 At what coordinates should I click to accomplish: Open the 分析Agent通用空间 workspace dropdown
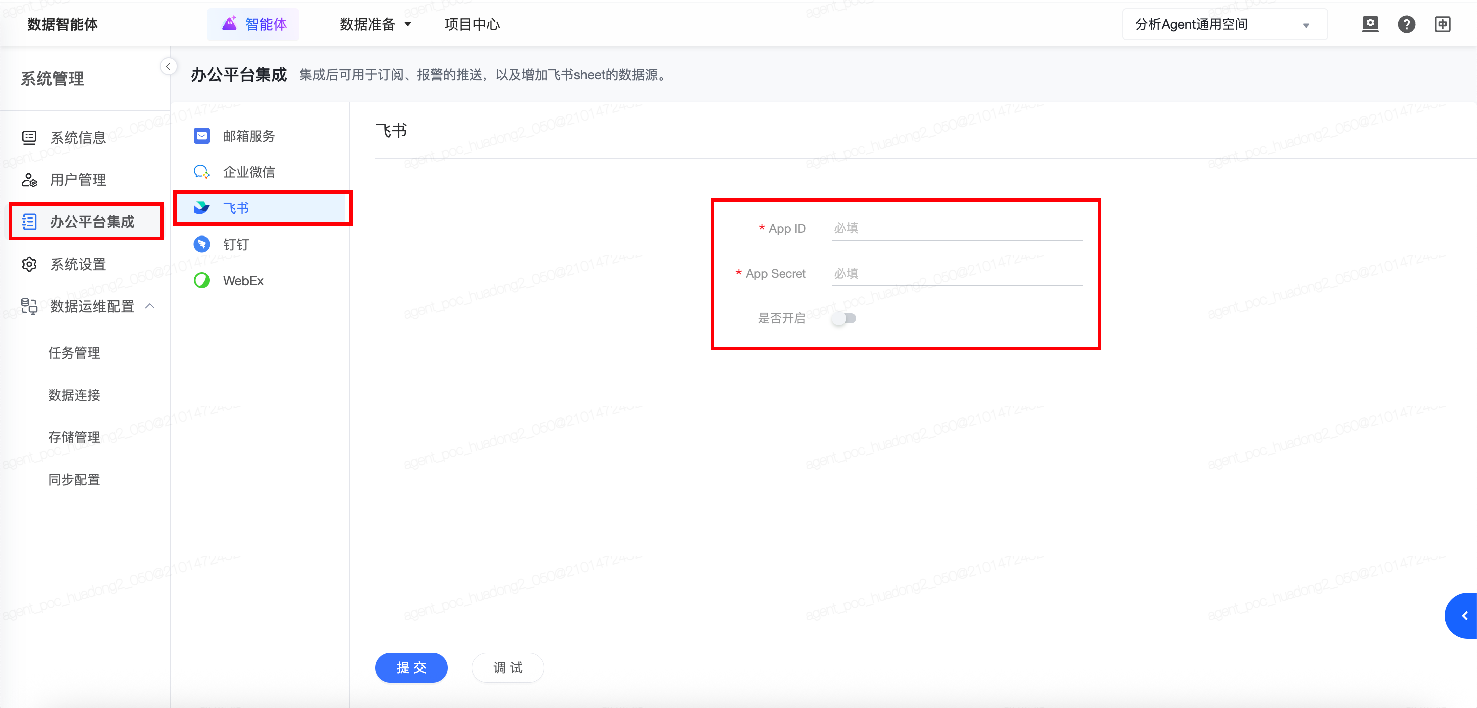click(1224, 24)
